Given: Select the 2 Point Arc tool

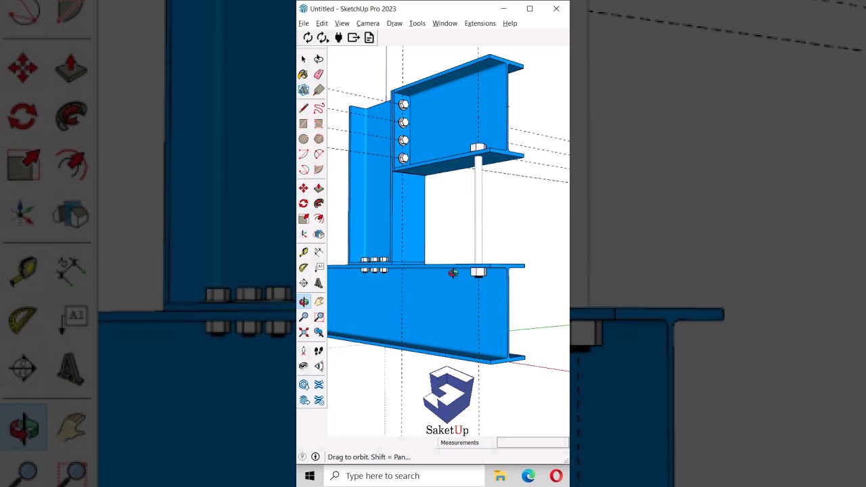Looking at the screenshot, I should coord(319,154).
